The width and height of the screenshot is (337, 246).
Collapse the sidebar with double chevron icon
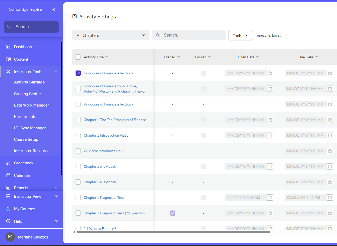(x=53, y=10)
